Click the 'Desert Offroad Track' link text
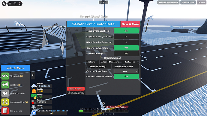The image size is (207, 116). click(x=59, y=111)
